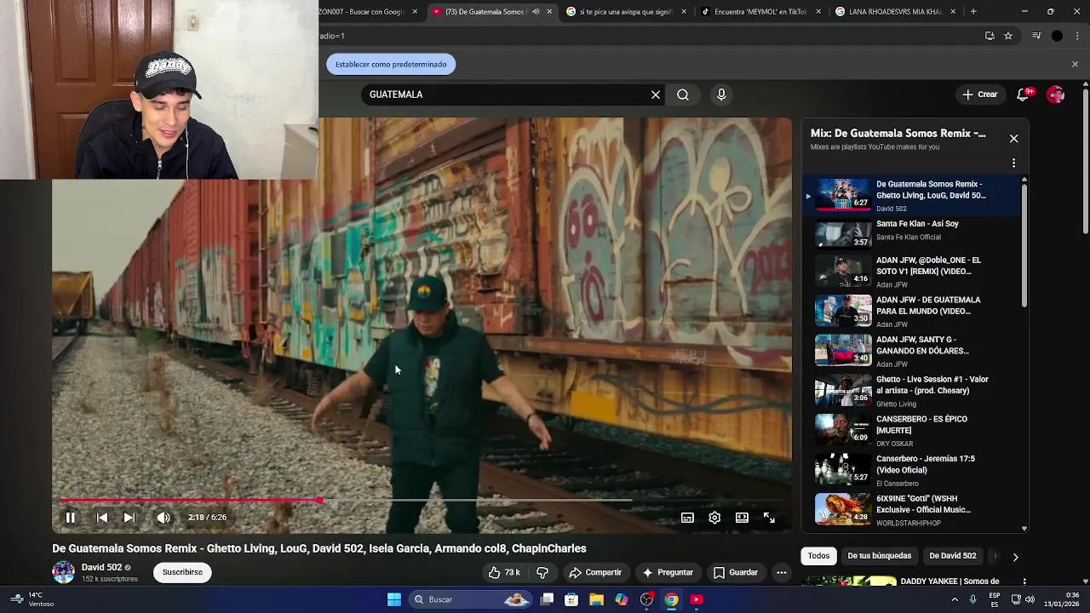
Task: Open Chrome three-dot menu
Action: [1078, 36]
